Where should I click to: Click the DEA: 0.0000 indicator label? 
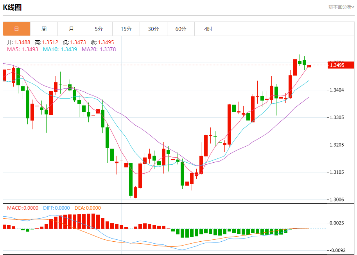coord(87,208)
